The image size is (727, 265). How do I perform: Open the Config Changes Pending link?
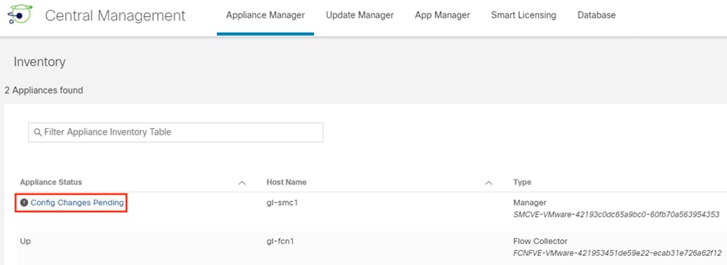(x=77, y=202)
